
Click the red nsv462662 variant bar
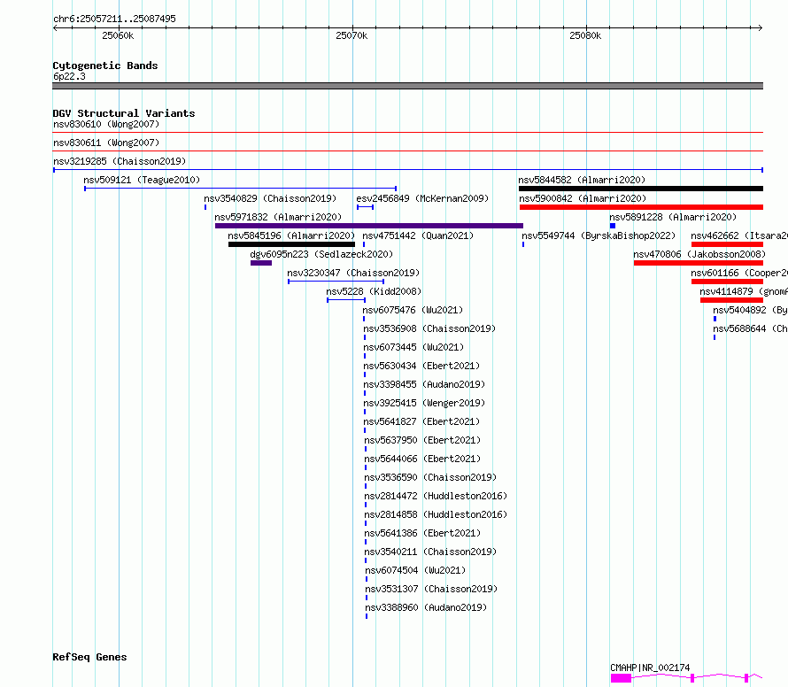[727, 244]
